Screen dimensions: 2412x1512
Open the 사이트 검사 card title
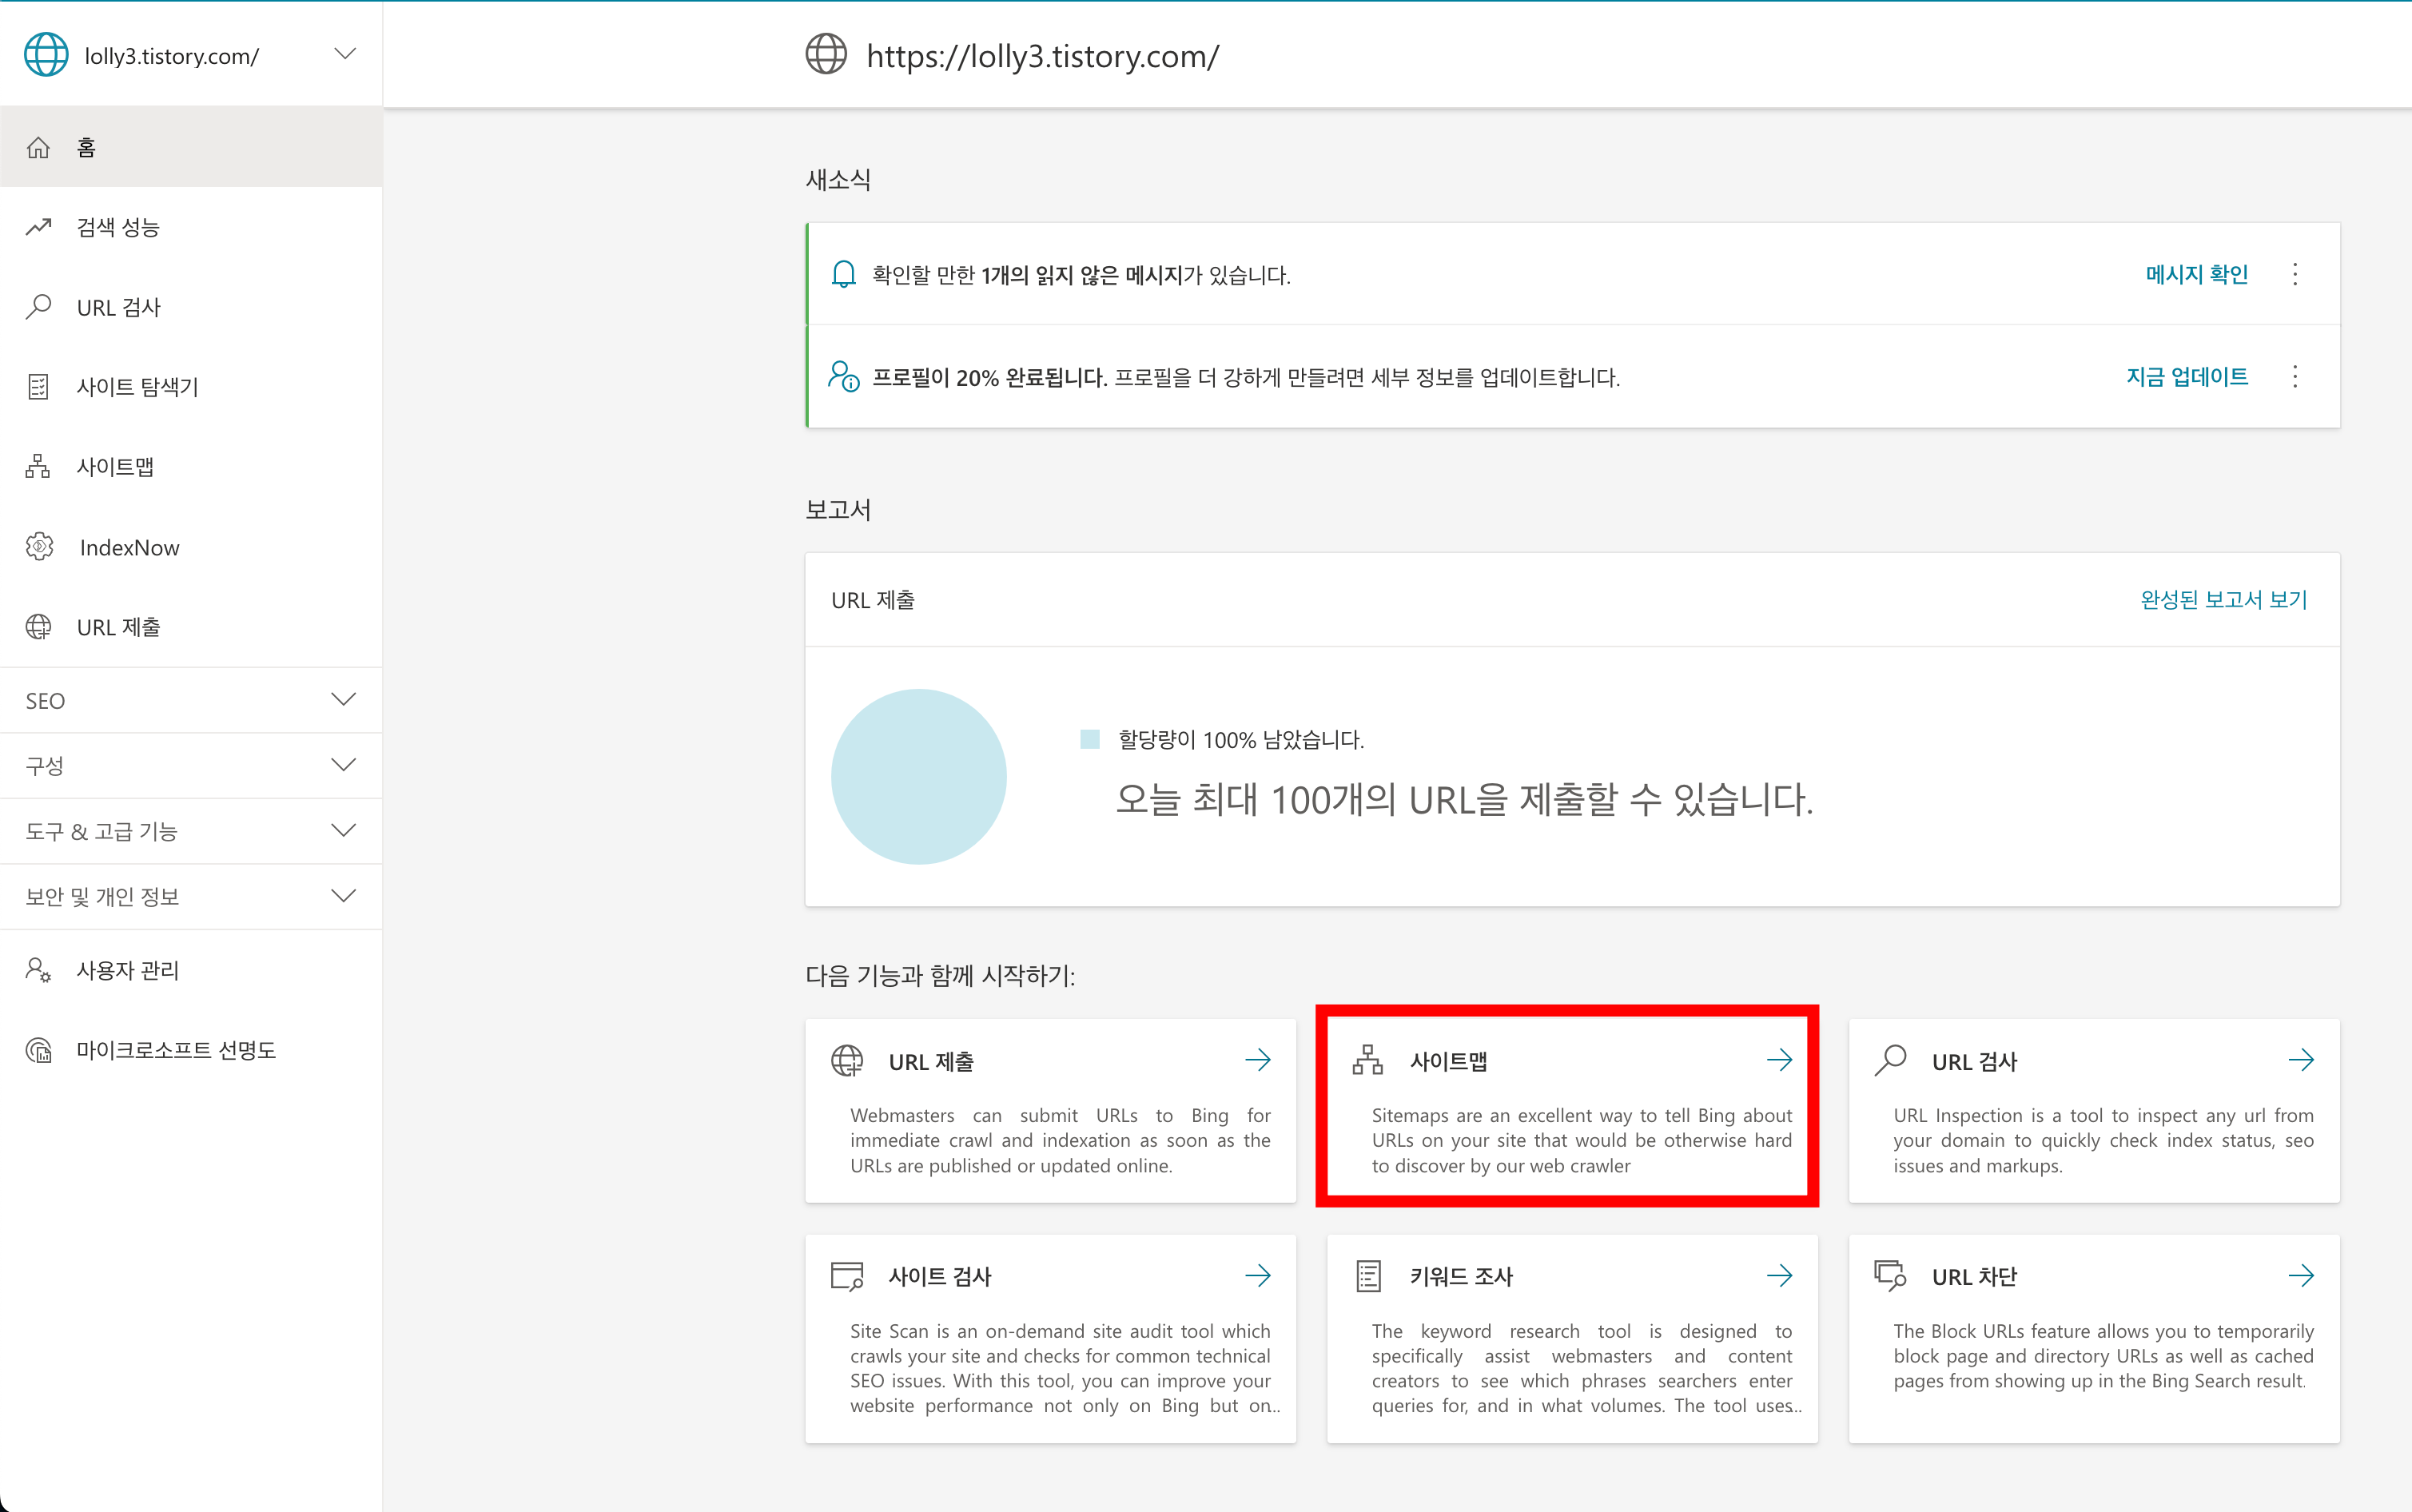click(x=940, y=1276)
